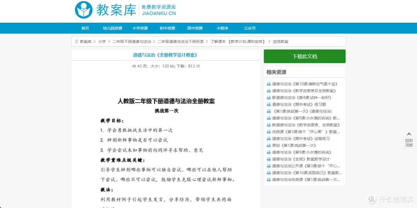The image size is (417, 208).
Task: Click subtitle 挑战第一次 in the document
Action: (x=166, y=111)
